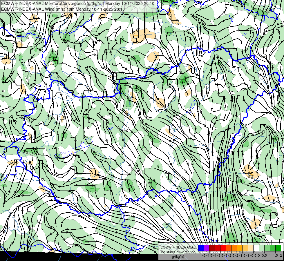
Task: Click the MoistureConvergence title line at top
Action: pos(78,3)
